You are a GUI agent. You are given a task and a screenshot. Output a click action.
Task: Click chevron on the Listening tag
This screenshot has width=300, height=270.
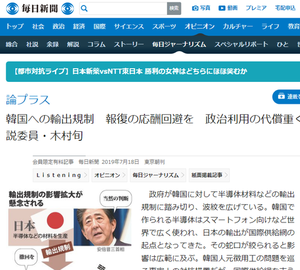click(x=85, y=175)
